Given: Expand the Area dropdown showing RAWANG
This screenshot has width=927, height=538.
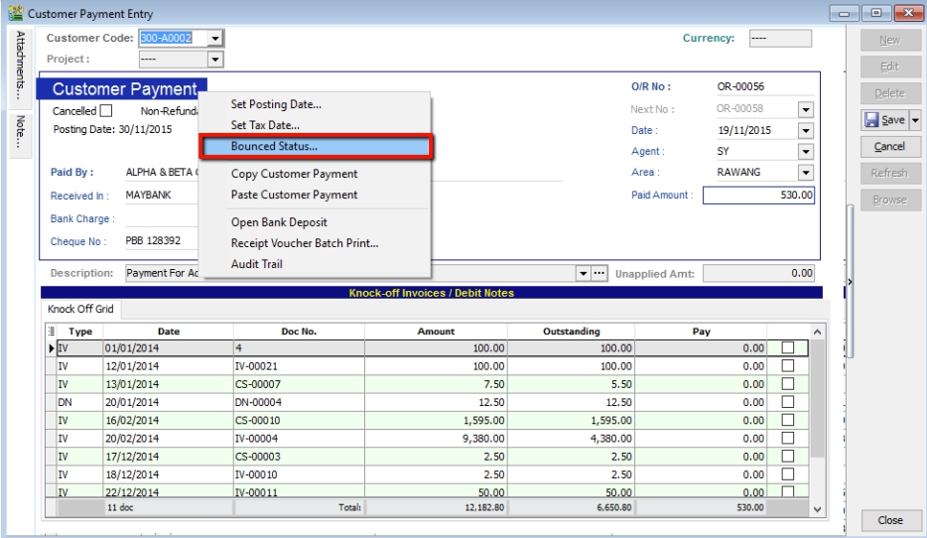Looking at the screenshot, I should click(x=805, y=174).
